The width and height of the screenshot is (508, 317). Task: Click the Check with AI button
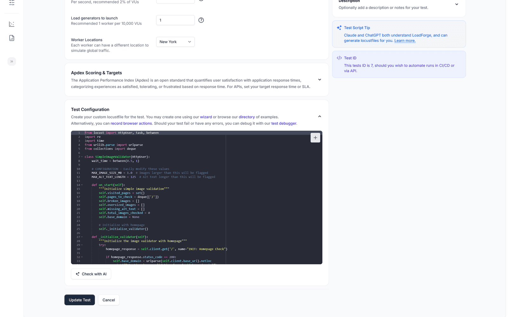(x=91, y=274)
